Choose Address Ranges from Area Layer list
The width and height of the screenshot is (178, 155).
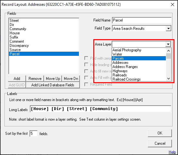tap(139, 67)
